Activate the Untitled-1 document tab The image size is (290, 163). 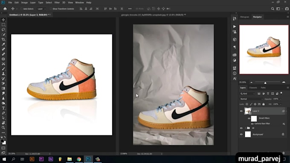[29, 15]
